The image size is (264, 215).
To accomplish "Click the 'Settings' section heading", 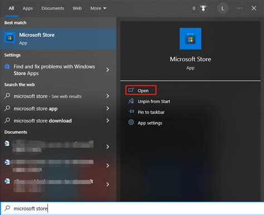I will 12,55.
